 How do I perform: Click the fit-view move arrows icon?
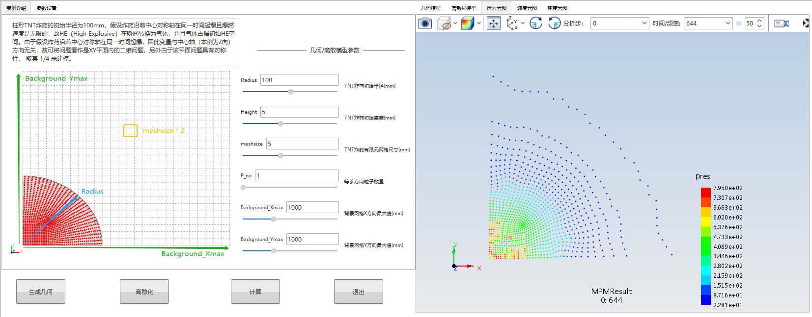[493, 23]
